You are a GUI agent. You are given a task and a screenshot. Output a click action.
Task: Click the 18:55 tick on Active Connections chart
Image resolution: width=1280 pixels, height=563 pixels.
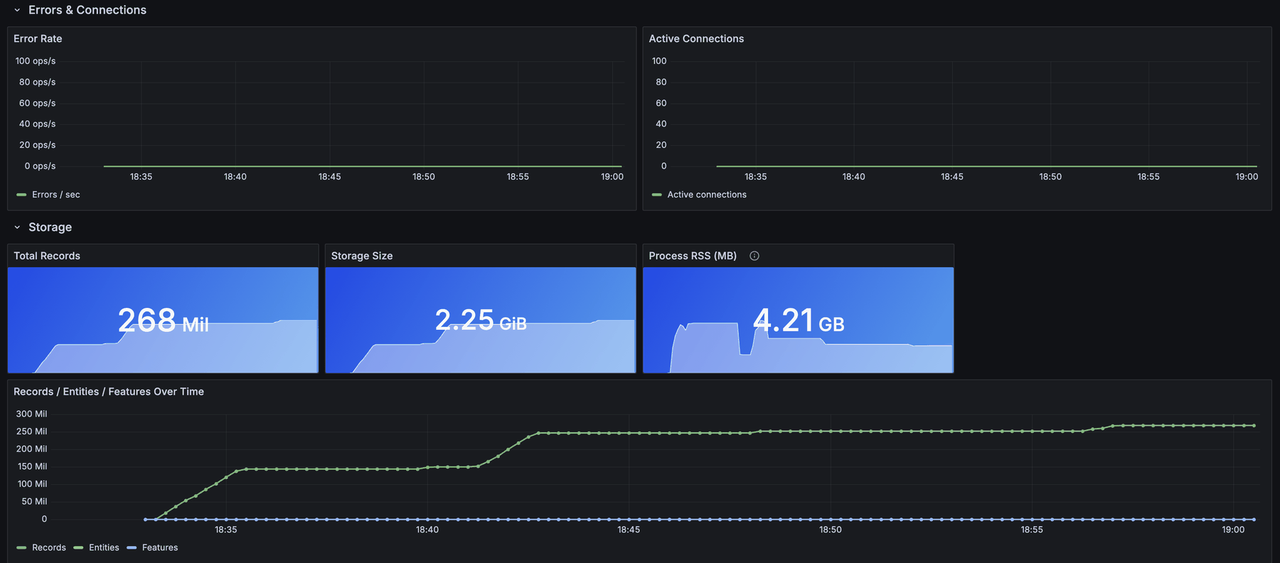(x=1148, y=177)
